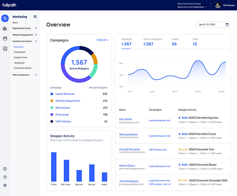Switch to the Sold metric tab
237x196 pixels.
point(195,42)
